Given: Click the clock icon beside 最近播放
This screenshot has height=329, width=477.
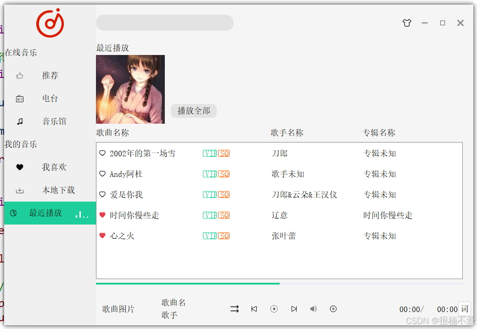Looking at the screenshot, I should [x=13, y=213].
